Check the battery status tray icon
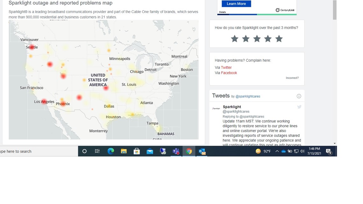The image size is (363, 204). point(290,151)
